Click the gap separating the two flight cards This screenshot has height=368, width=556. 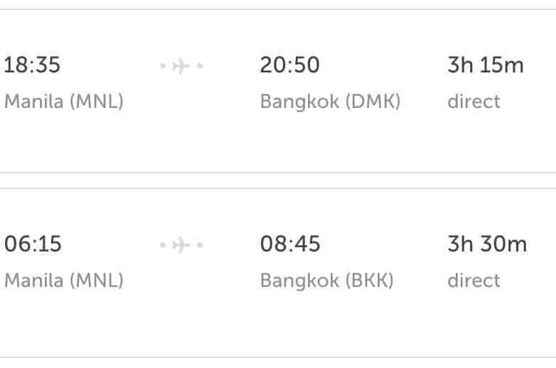(x=278, y=180)
